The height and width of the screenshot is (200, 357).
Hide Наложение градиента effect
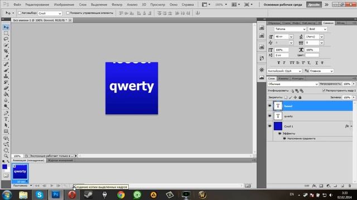(284, 138)
